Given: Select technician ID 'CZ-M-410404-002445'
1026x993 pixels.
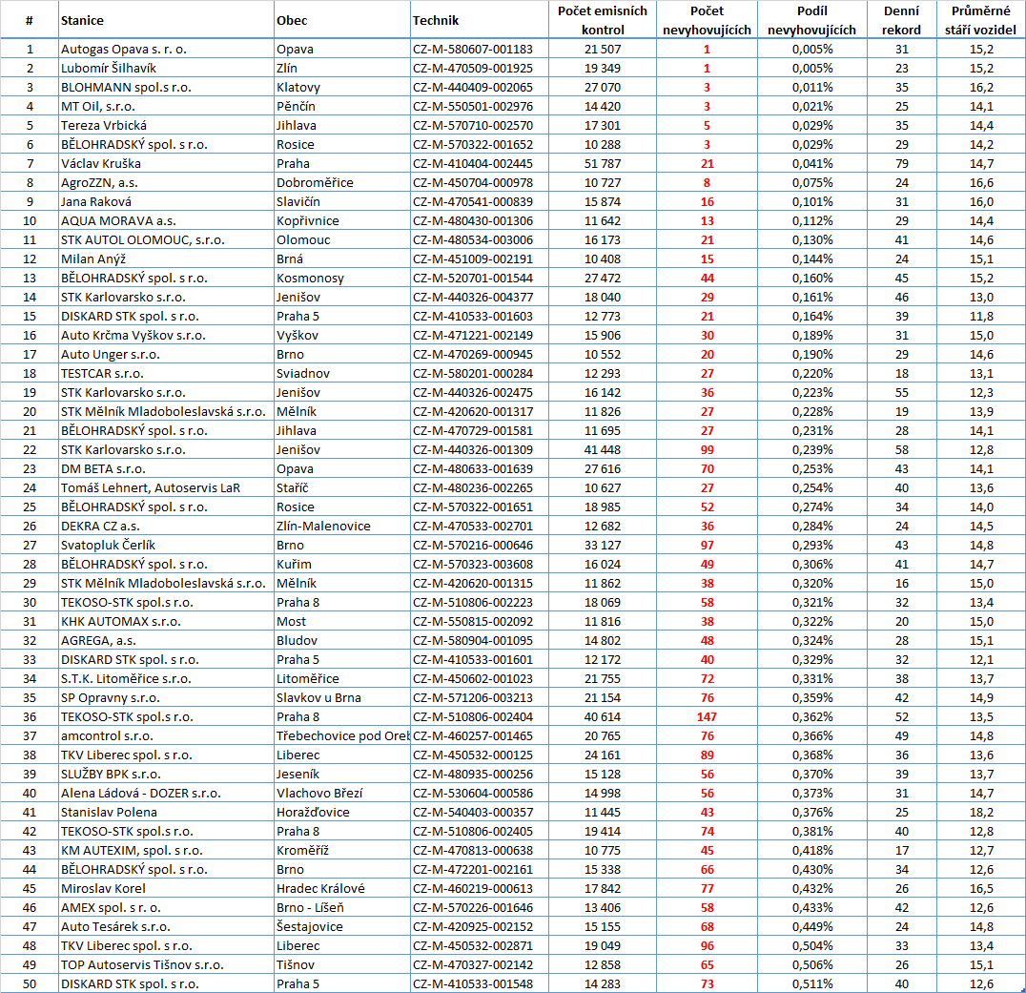Looking at the screenshot, I should click(480, 164).
